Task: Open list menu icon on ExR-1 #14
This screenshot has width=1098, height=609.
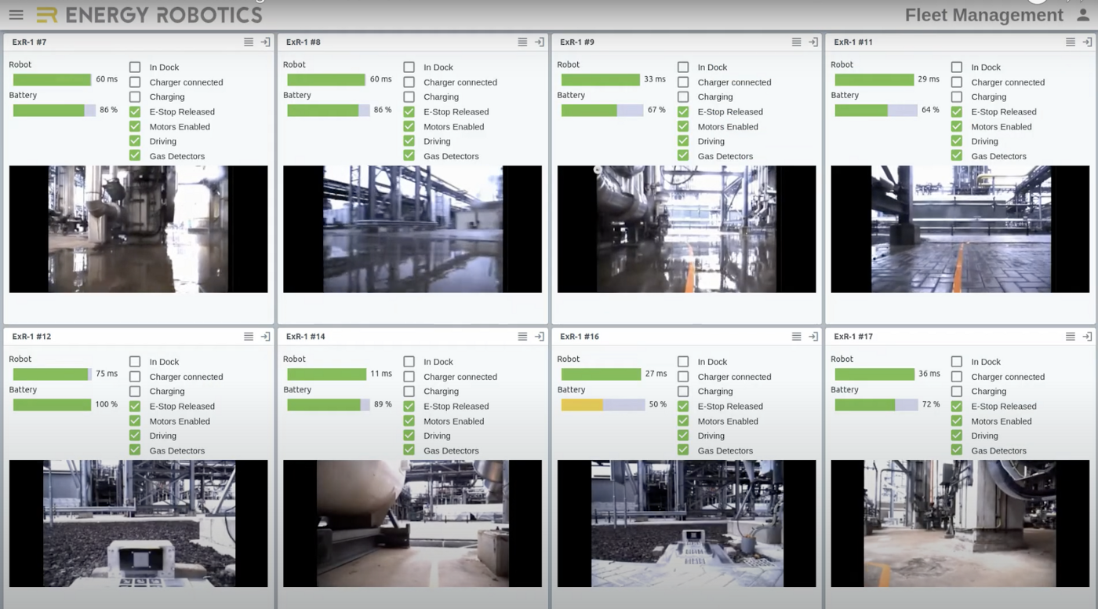Action: (x=522, y=337)
